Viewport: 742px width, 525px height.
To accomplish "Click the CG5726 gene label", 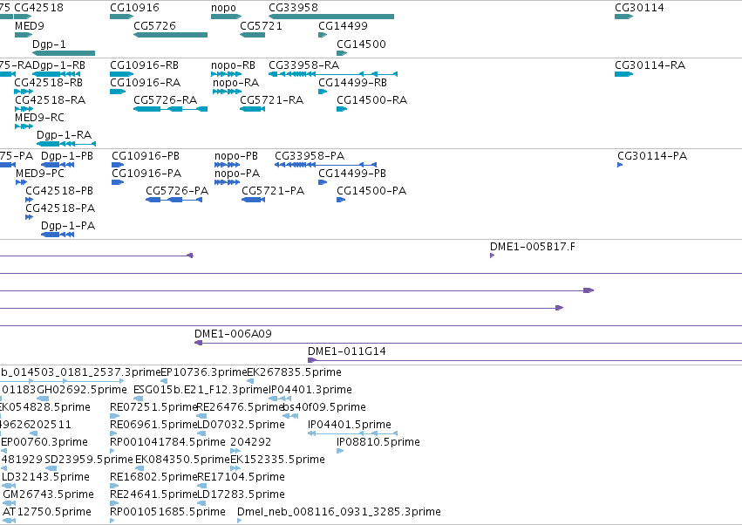I will click(x=154, y=25).
